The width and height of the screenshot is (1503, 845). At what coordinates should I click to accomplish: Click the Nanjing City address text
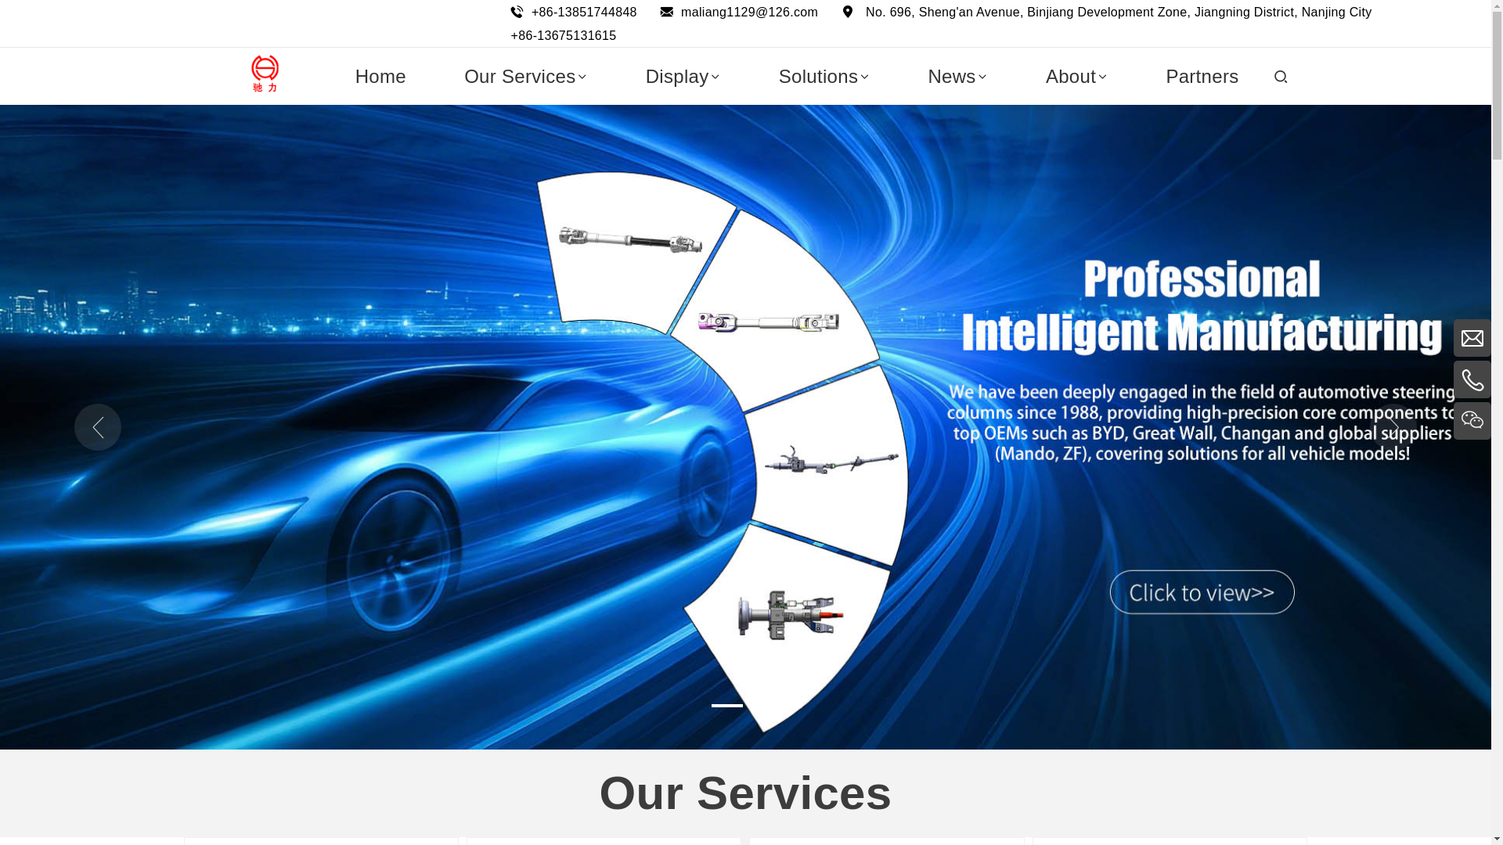tap(1119, 13)
